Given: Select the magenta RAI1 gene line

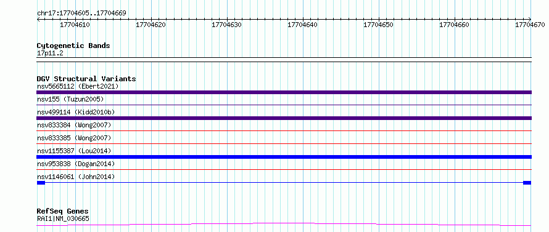Looking at the screenshot, I should [284, 224].
